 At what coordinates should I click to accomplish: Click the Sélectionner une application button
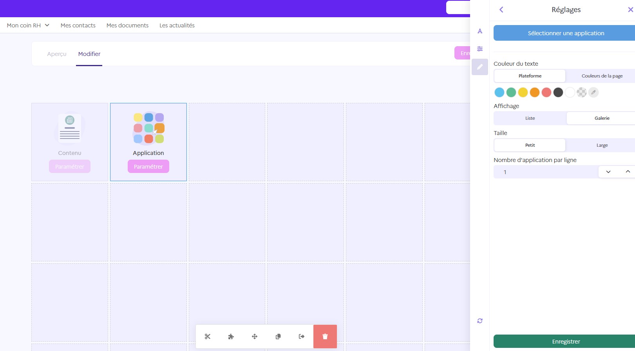click(566, 33)
